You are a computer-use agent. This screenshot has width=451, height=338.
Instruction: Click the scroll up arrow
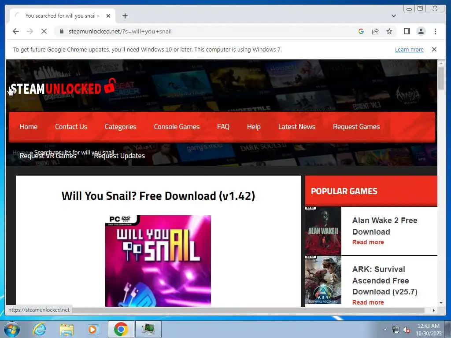(441, 62)
